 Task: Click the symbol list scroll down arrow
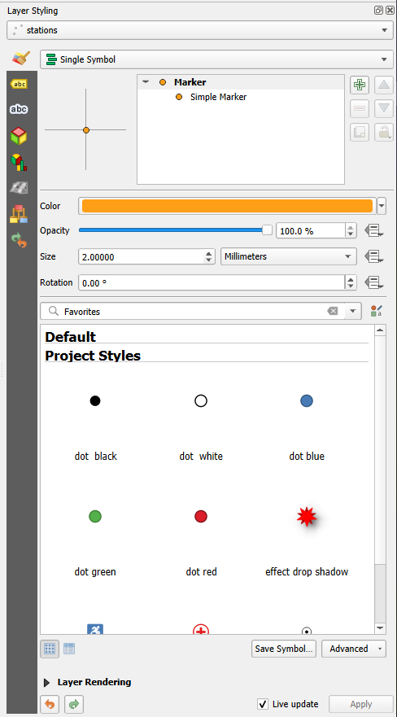point(380,627)
